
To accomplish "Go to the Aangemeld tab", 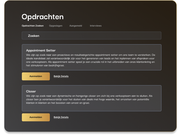I will point(76,26).
